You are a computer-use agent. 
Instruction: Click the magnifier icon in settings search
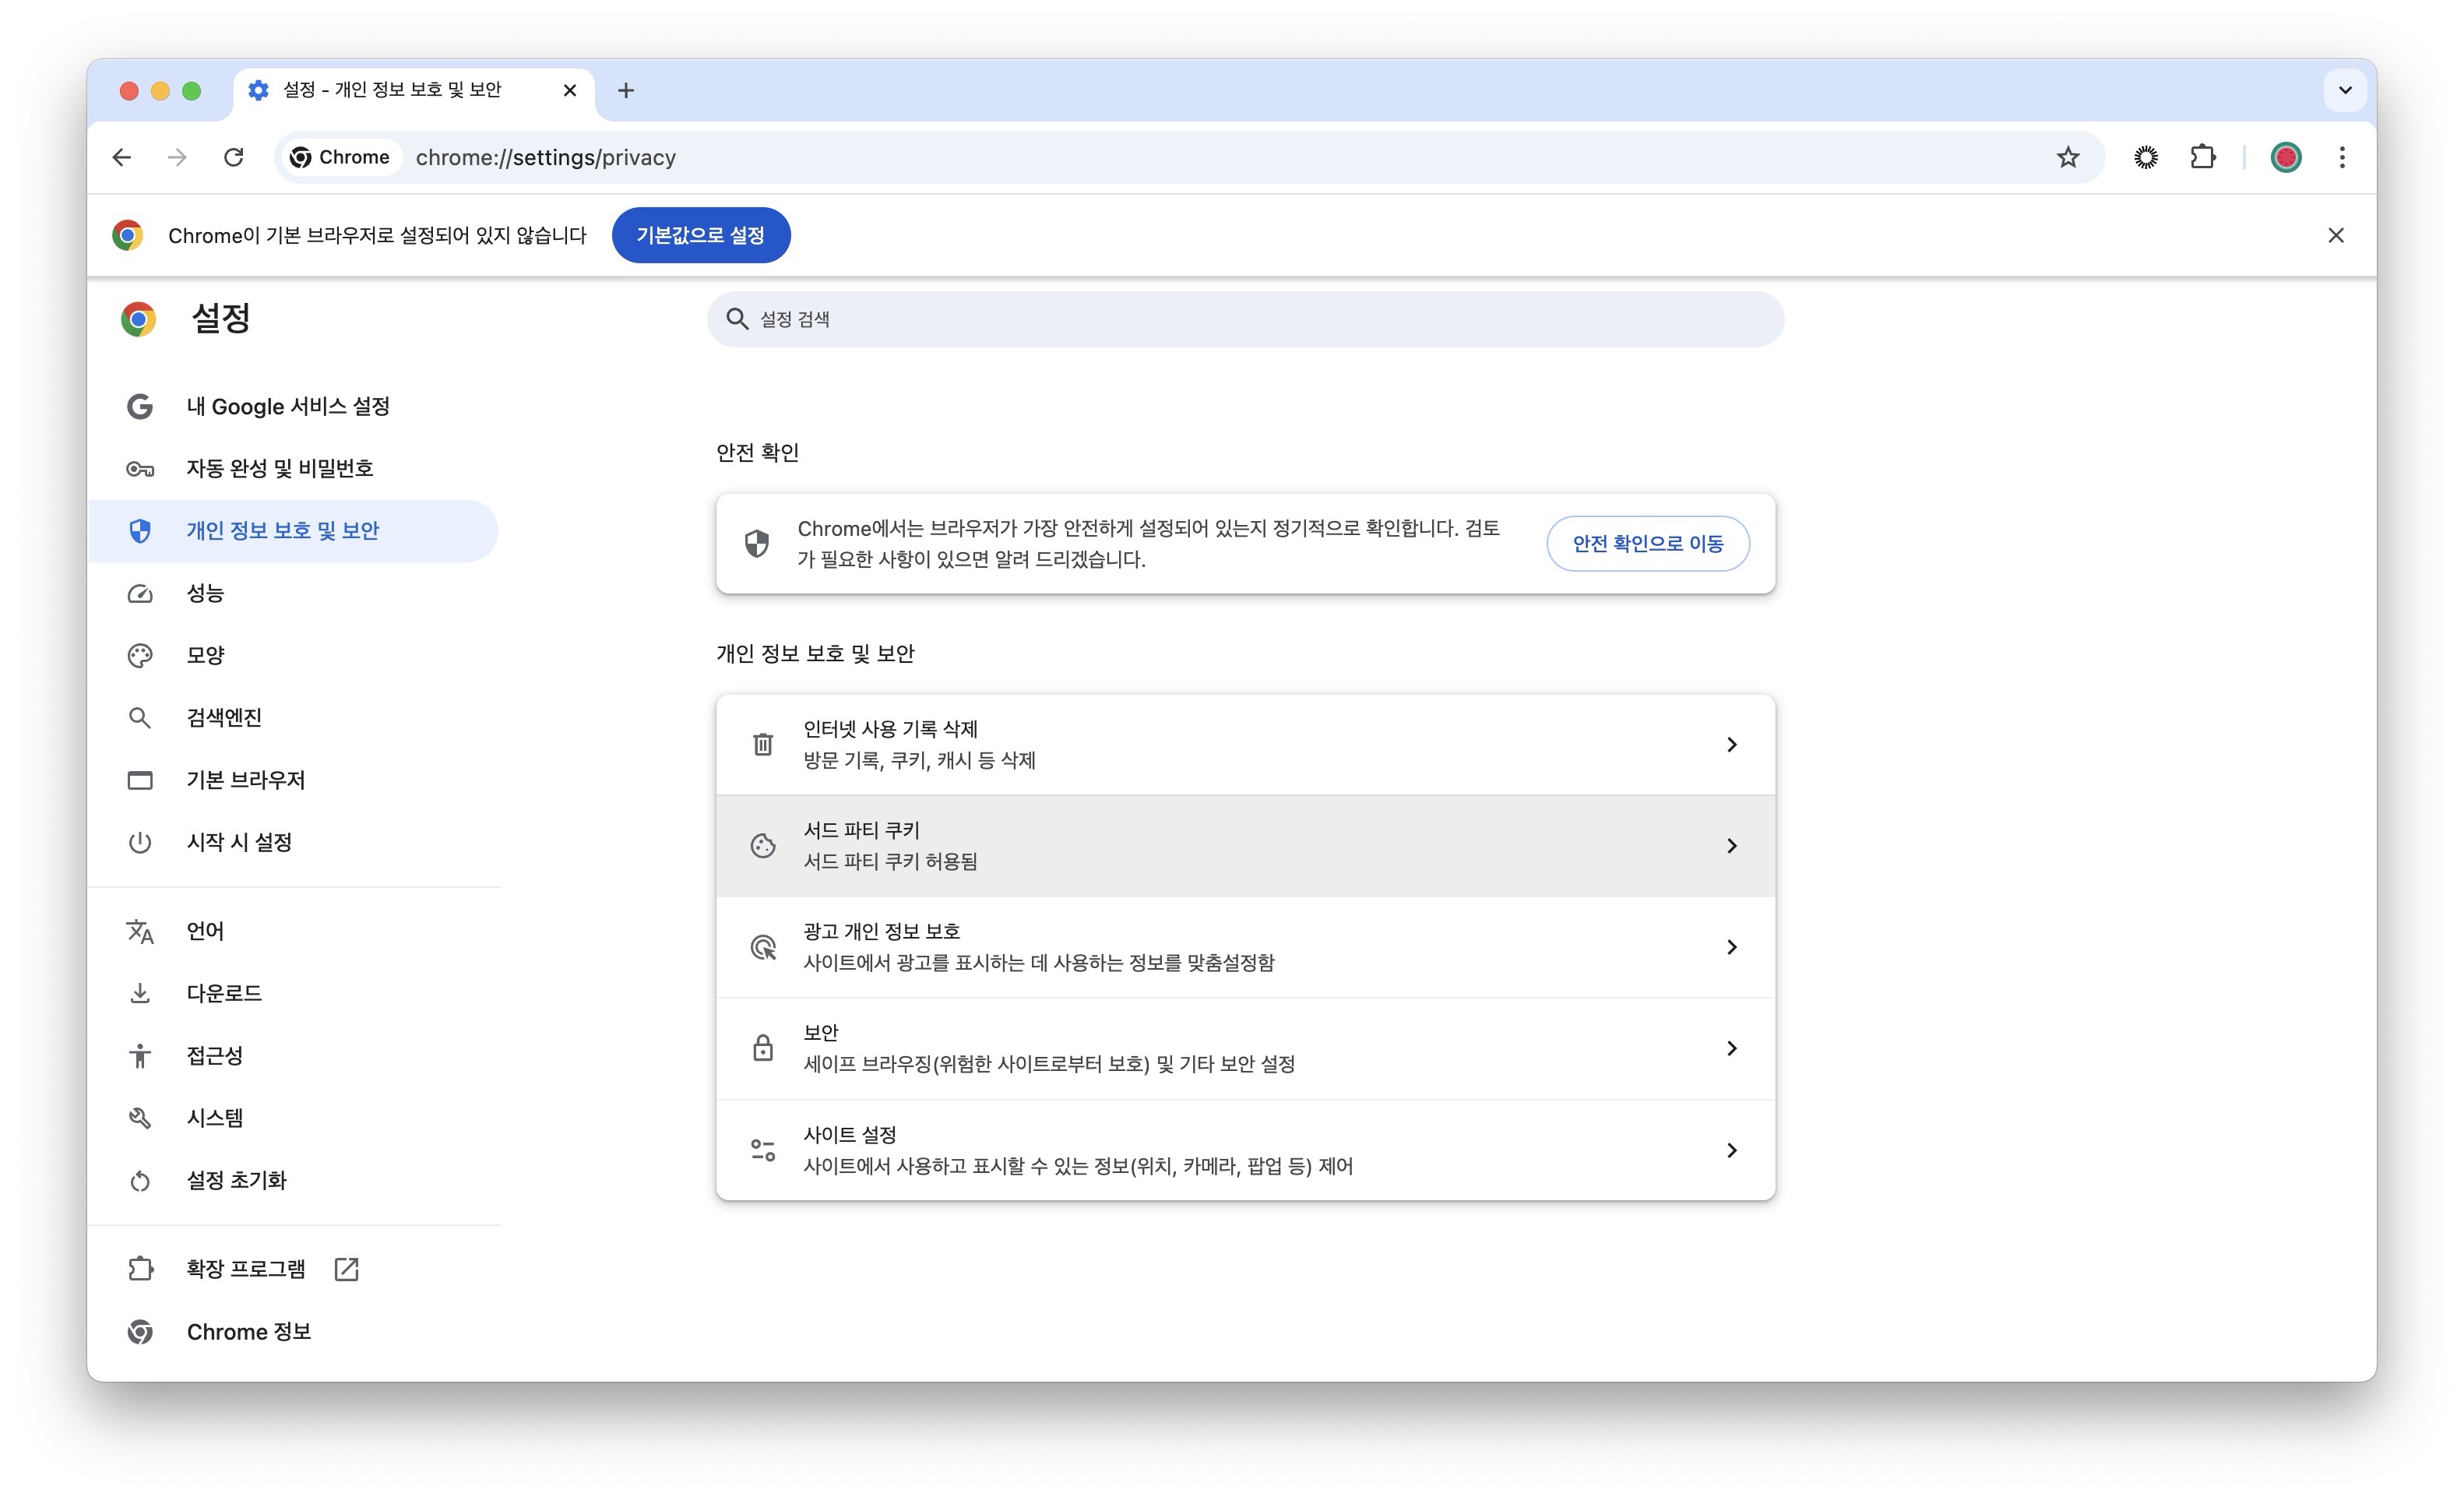[737, 319]
